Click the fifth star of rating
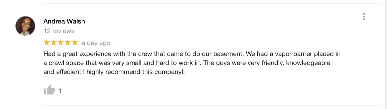The image size is (388, 109). 75,43
